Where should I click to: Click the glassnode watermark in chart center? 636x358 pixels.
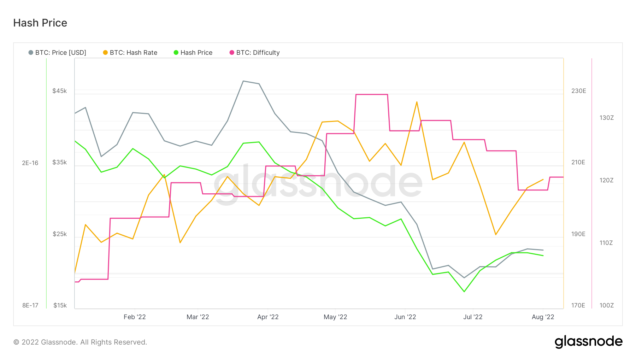coord(318,183)
